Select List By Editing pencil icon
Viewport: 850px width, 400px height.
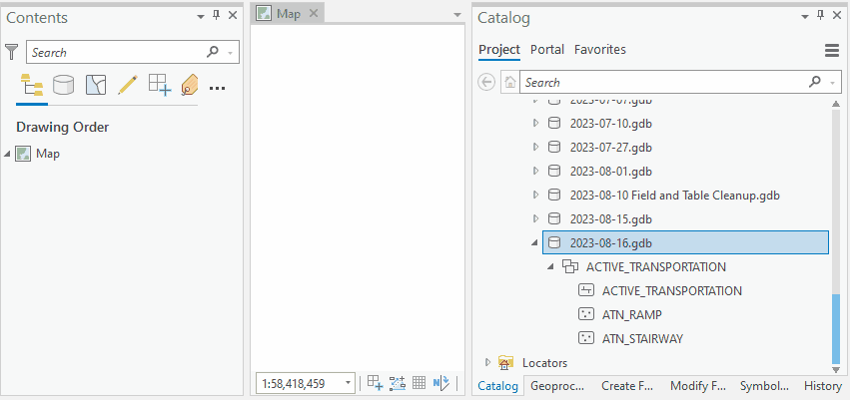tap(128, 86)
